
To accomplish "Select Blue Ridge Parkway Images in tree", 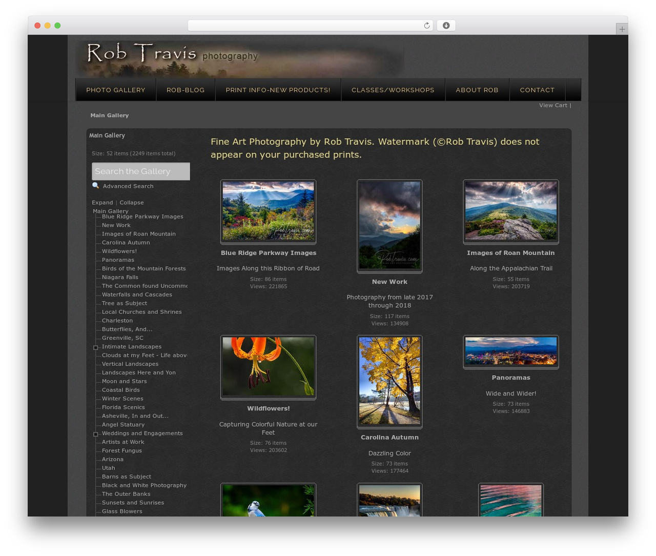I will [142, 216].
